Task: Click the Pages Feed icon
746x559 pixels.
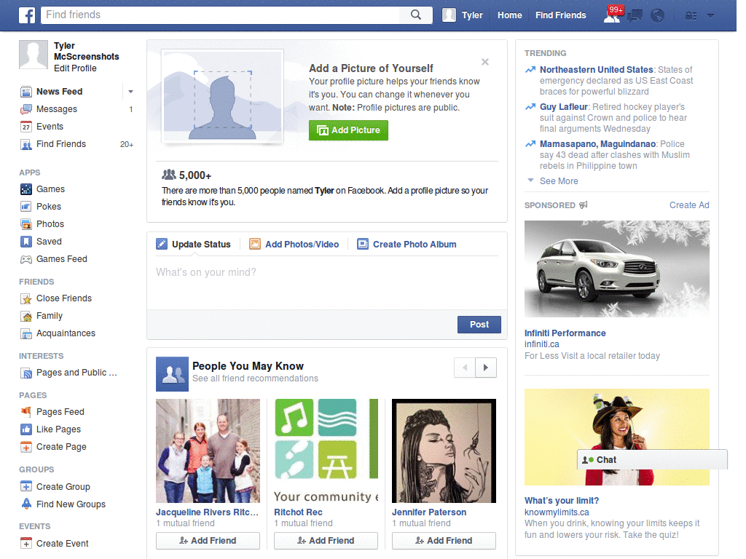Action: (26, 412)
